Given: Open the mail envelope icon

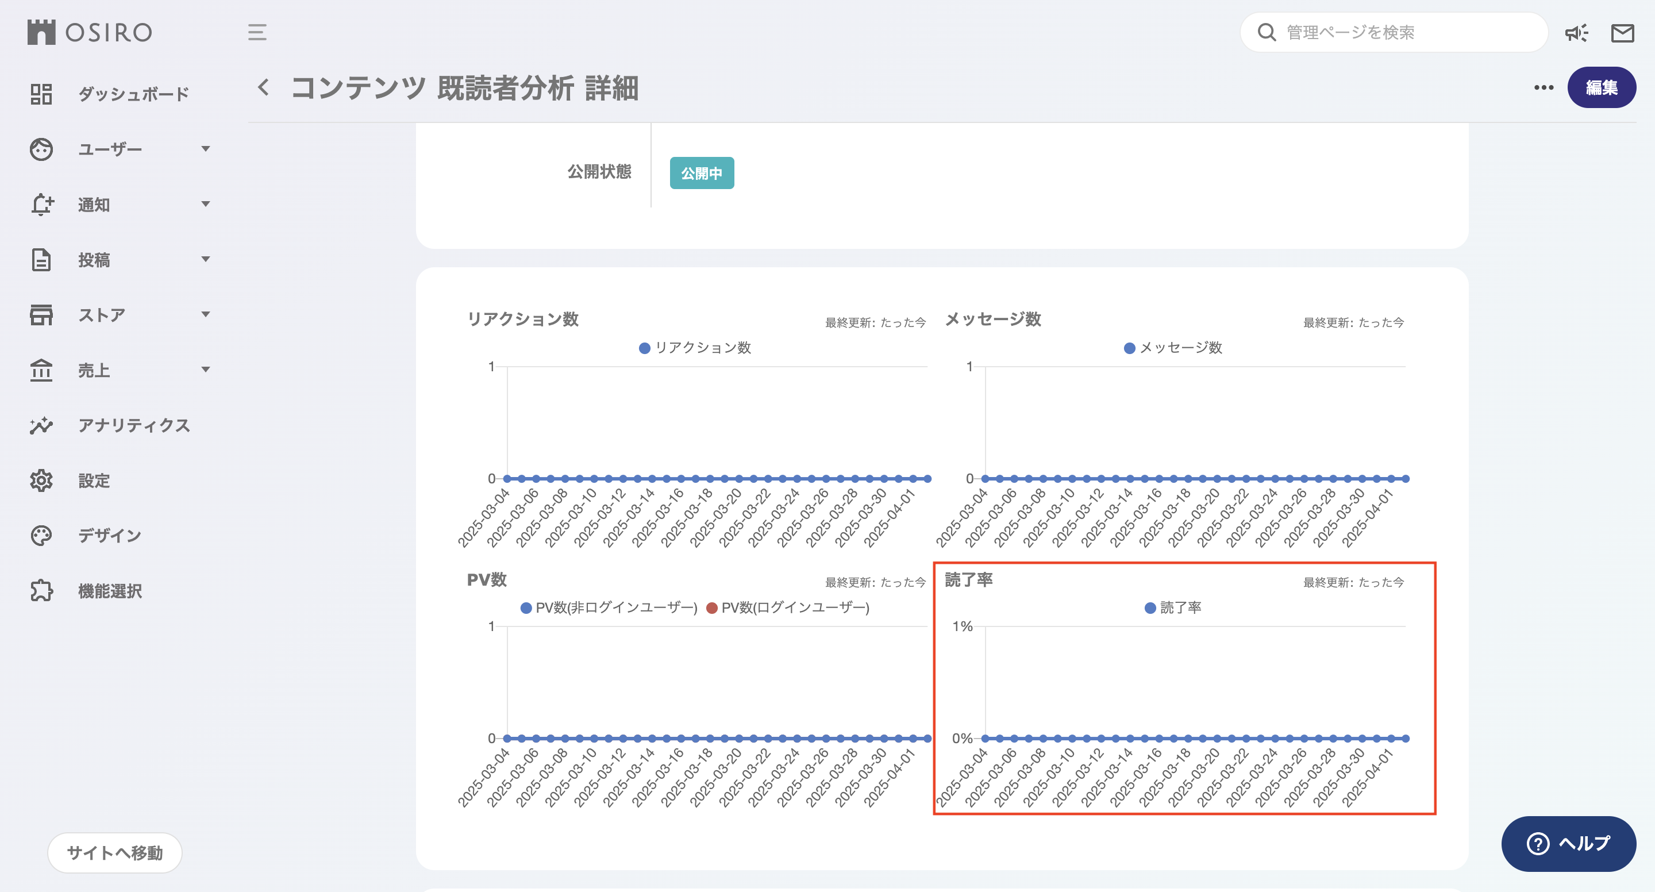Looking at the screenshot, I should tap(1622, 33).
